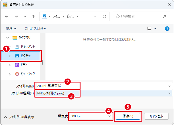Refresh the current folder view
174x125 pixels.
(x=104, y=16)
